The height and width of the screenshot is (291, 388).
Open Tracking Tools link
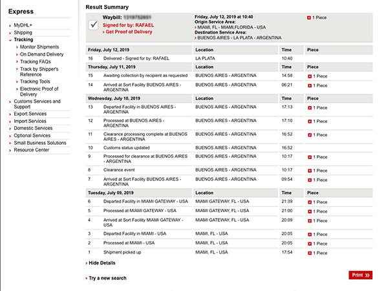35,81
